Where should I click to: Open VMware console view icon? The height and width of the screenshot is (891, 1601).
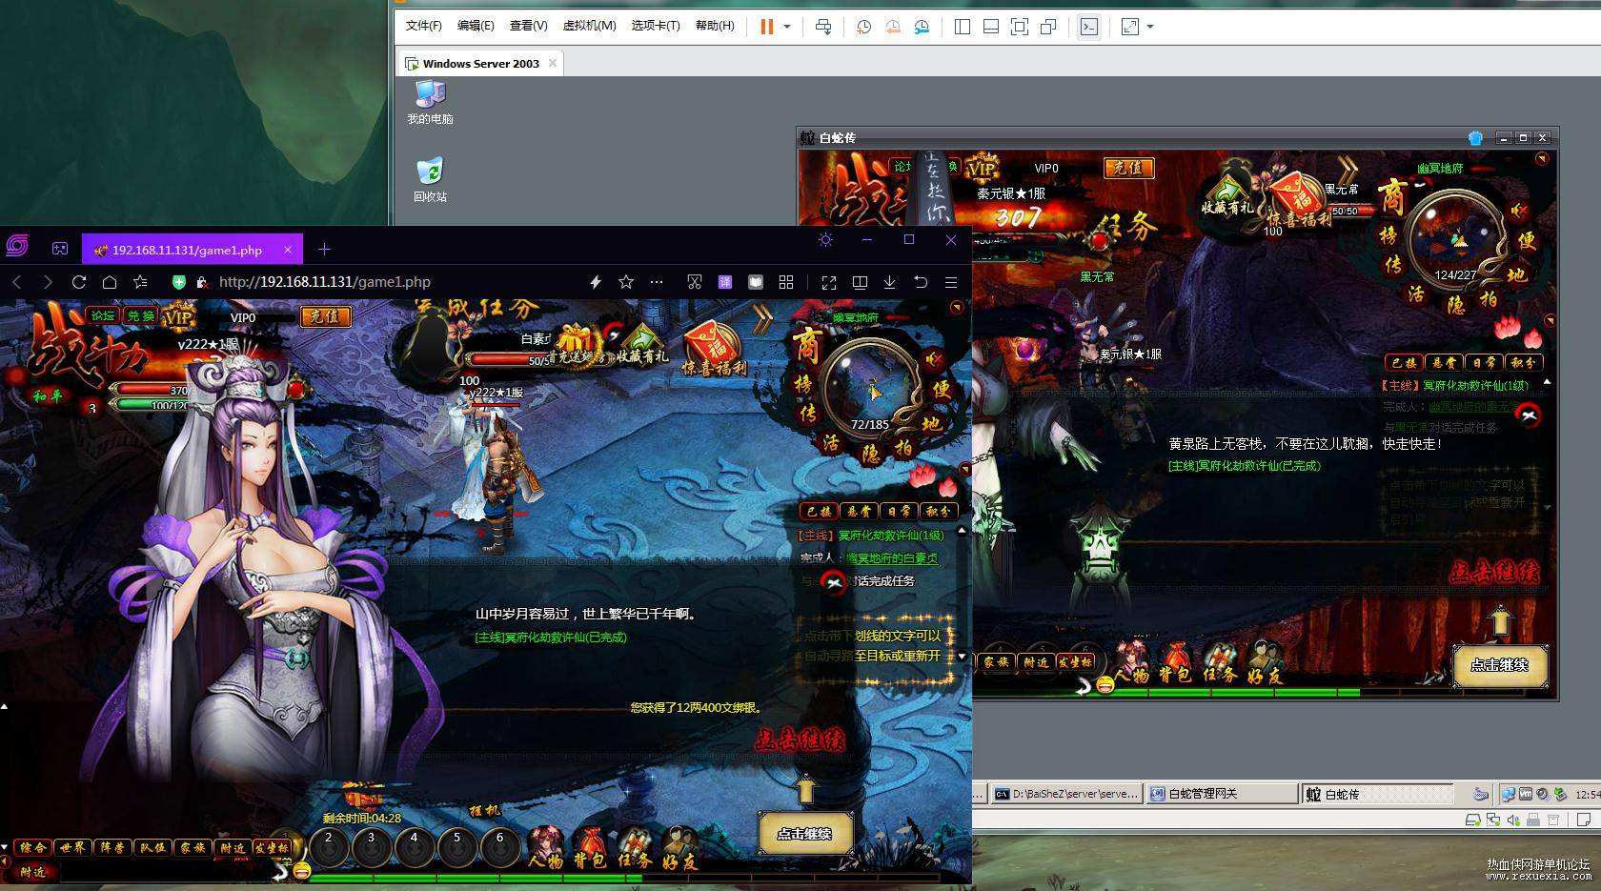click(1088, 27)
